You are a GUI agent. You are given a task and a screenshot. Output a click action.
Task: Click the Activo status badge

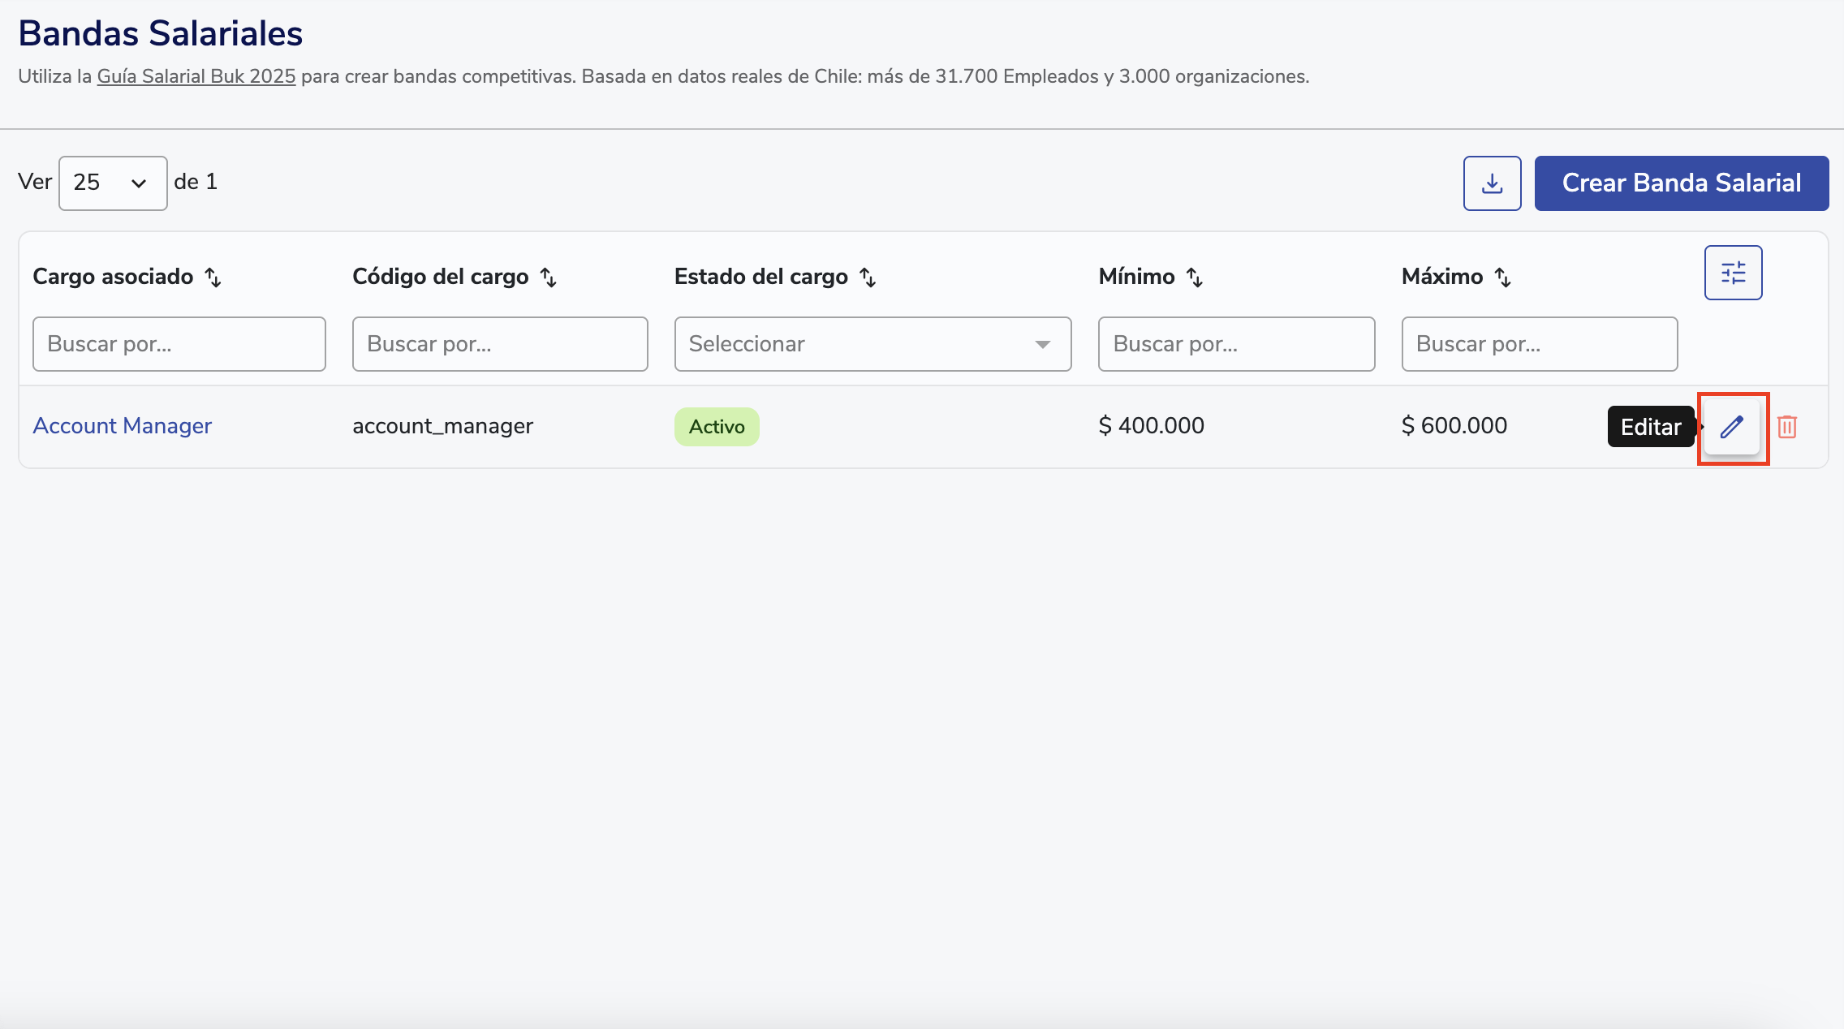pyautogui.click(x=716, y=427)
